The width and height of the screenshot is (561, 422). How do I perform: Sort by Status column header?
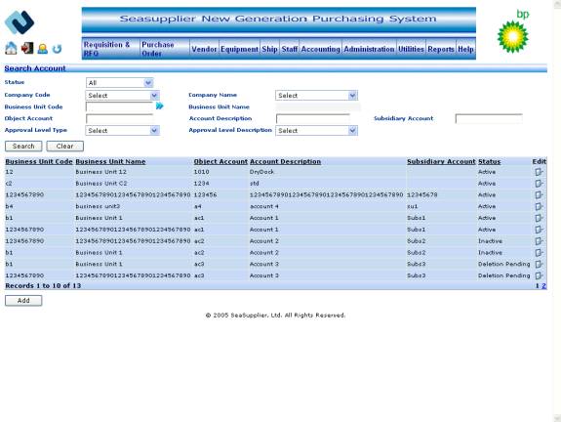pyautogui.click(x=490, y=161)
